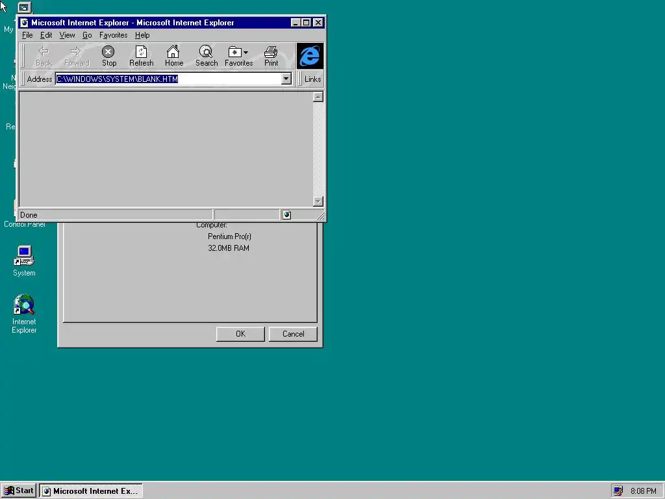Screen dimensions: 665x499
Task: Open the Help menu
Action: [142, 35]
